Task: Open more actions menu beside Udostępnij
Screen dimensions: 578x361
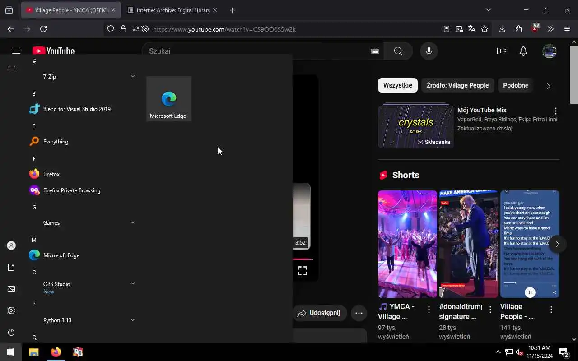Action: click(x=359, y=313)
